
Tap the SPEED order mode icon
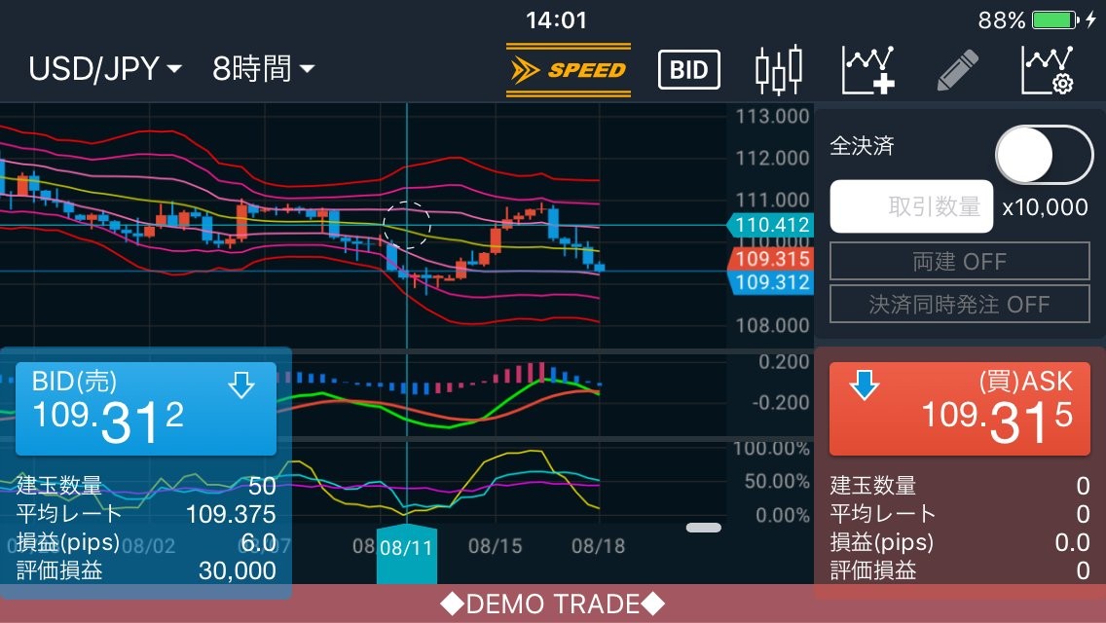569,70
